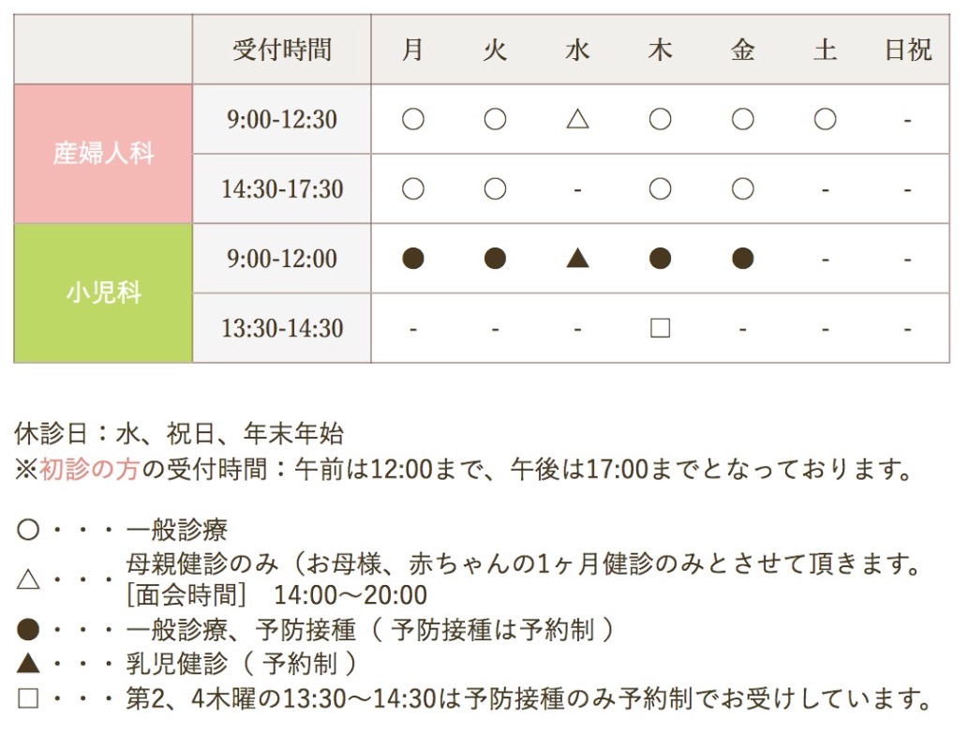969x735 pixels.
Task: Click the filled triangle in Wednesday's pediatrics row
Action: tap(577, 259)
